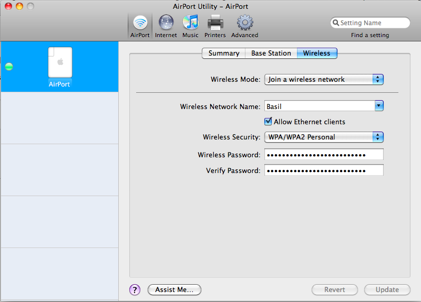The height and width of the screenshot is (302, 421).
Task: Click the Assist Me... button
Action: tap(174, 290)
